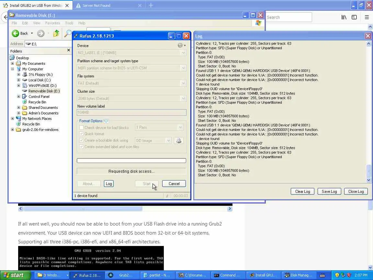Click the Rufus progress bar
Image resolution: width=373 pixels, height=280 pixels.
coord(131,161)
